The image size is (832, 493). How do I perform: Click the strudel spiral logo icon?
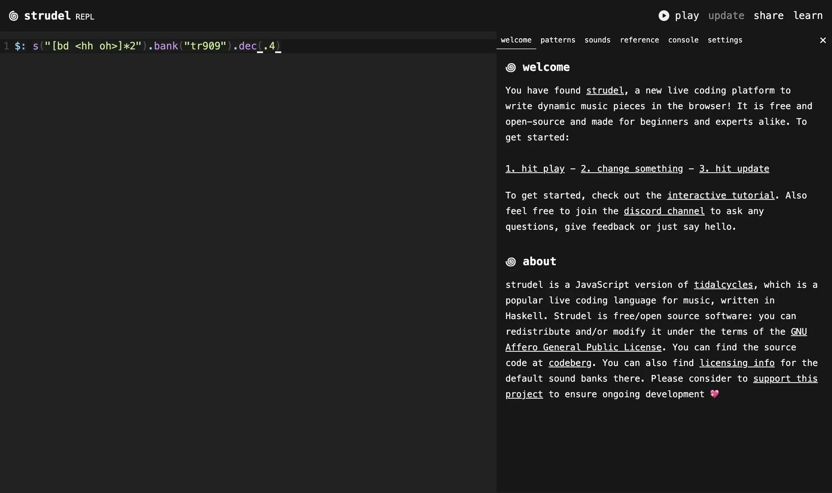coord(13,16)
